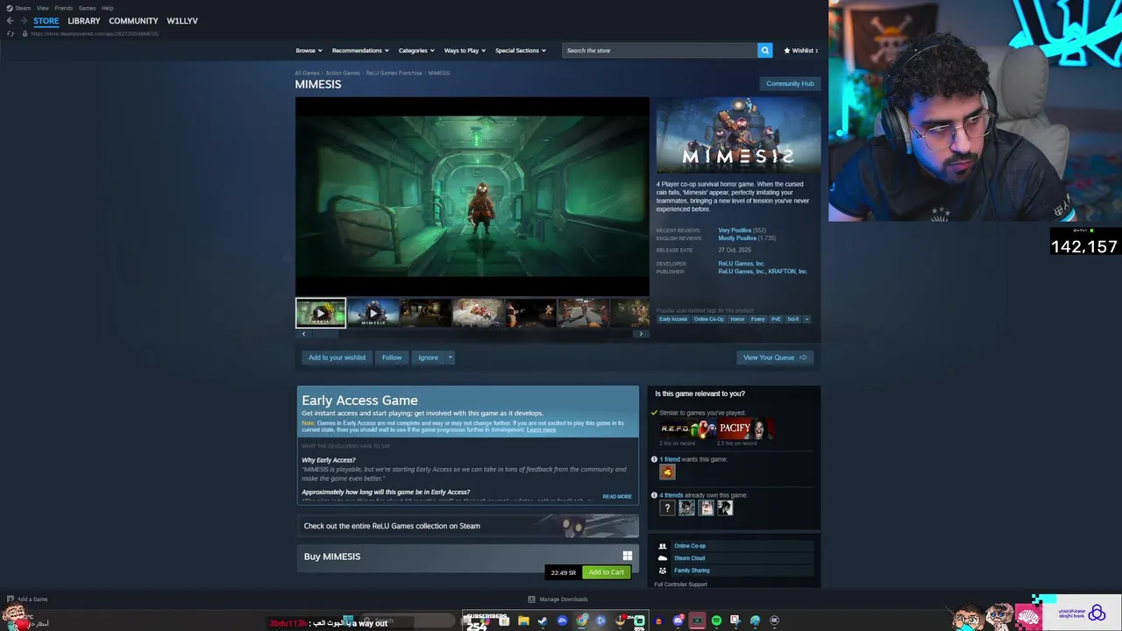1122x631 pixels.
Task: Click the page reload icon
Action: (x=11, y=33)
